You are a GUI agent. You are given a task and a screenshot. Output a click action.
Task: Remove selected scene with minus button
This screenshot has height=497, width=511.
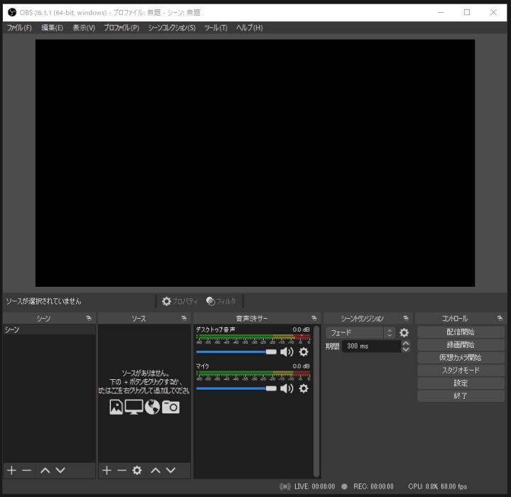27,470
